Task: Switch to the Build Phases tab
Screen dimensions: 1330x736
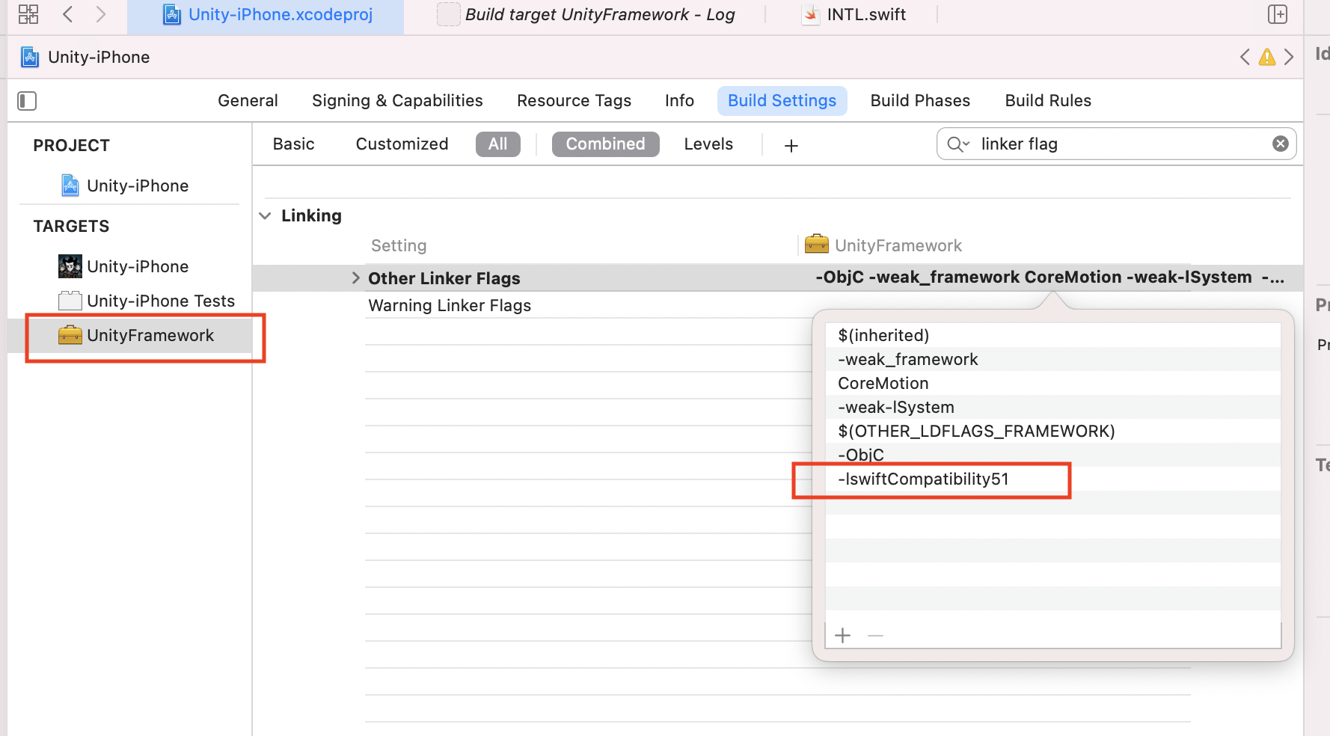Action: pyautogui.click(x=919, y=101)
